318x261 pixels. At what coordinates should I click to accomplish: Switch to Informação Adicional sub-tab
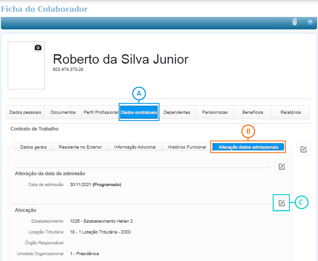tap(135, 147)
